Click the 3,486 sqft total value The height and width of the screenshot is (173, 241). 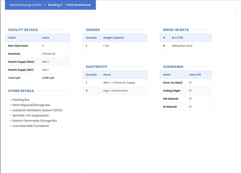(48, 78)
